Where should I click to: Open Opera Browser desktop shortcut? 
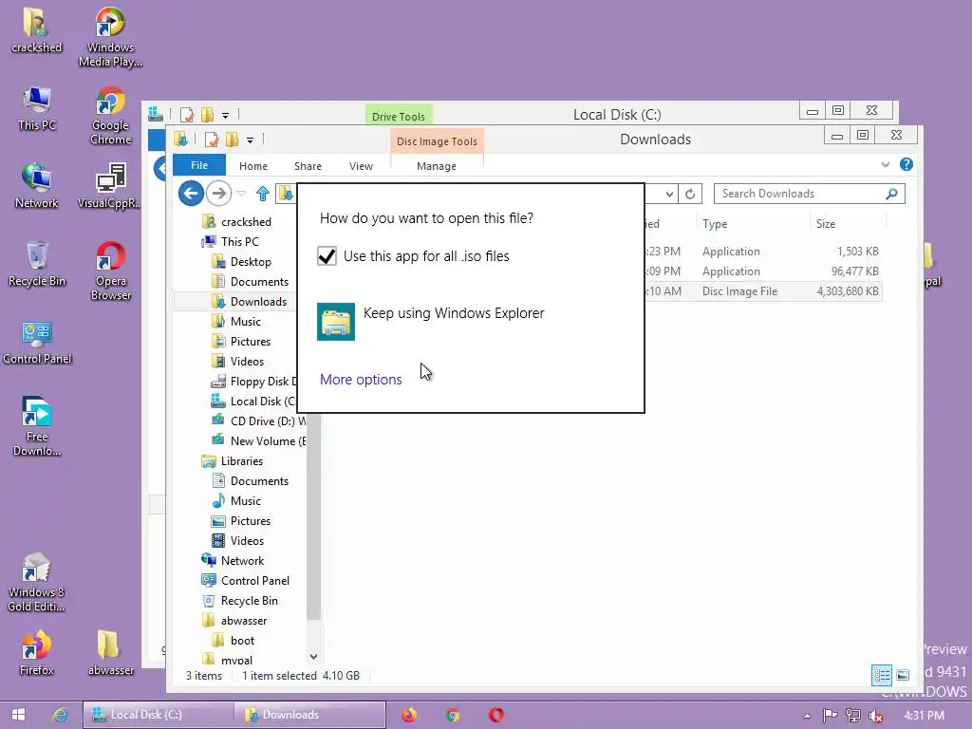click(x=110, y=271)
